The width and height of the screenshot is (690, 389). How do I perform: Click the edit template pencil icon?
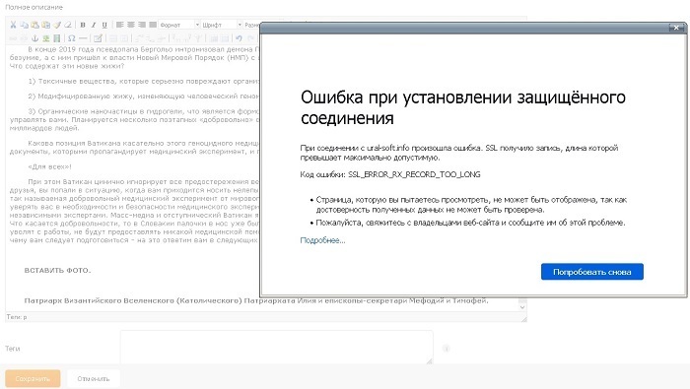click(98, 38)
